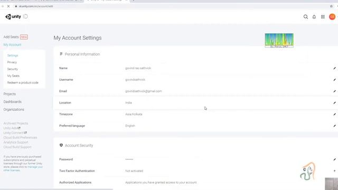The height and width of the screenshot is (190, 338).
Task: Open the Privacy sub-item
Action: 12,62
